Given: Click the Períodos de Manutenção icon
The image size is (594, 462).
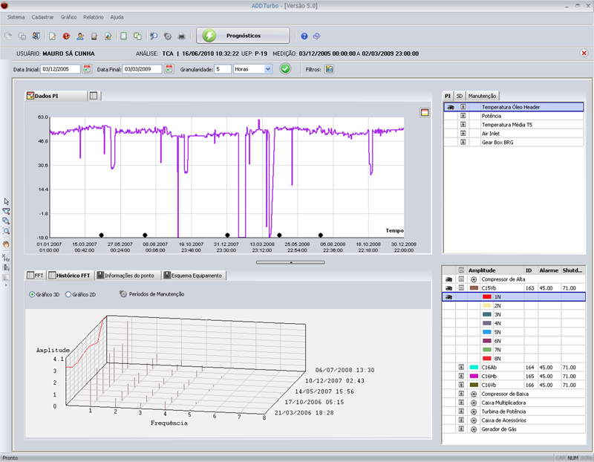Looking at the screenshot, I should click(x=123, y=293).
